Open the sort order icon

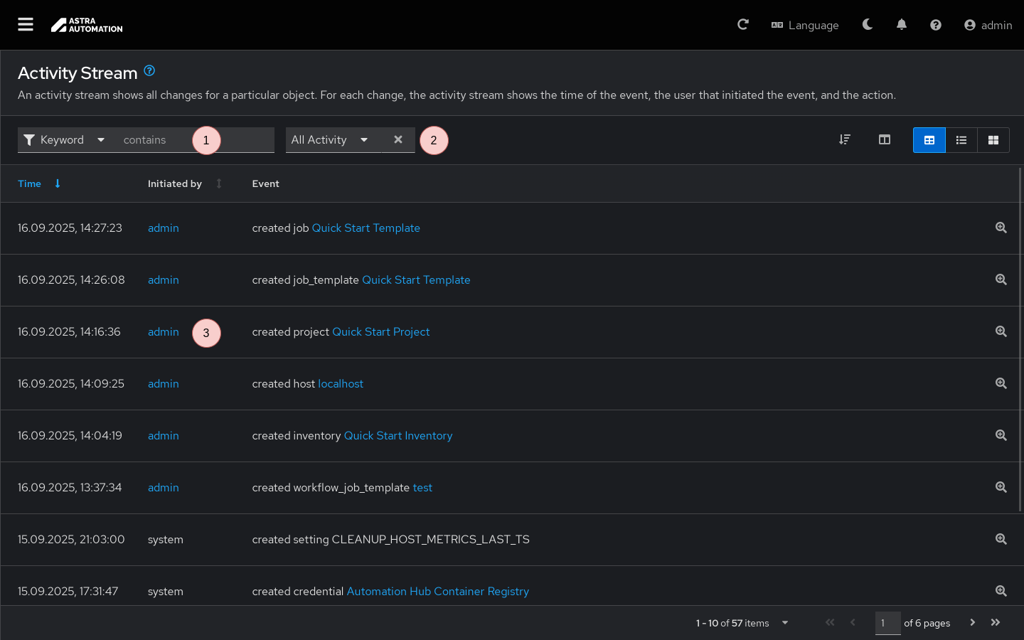[845, 140]
